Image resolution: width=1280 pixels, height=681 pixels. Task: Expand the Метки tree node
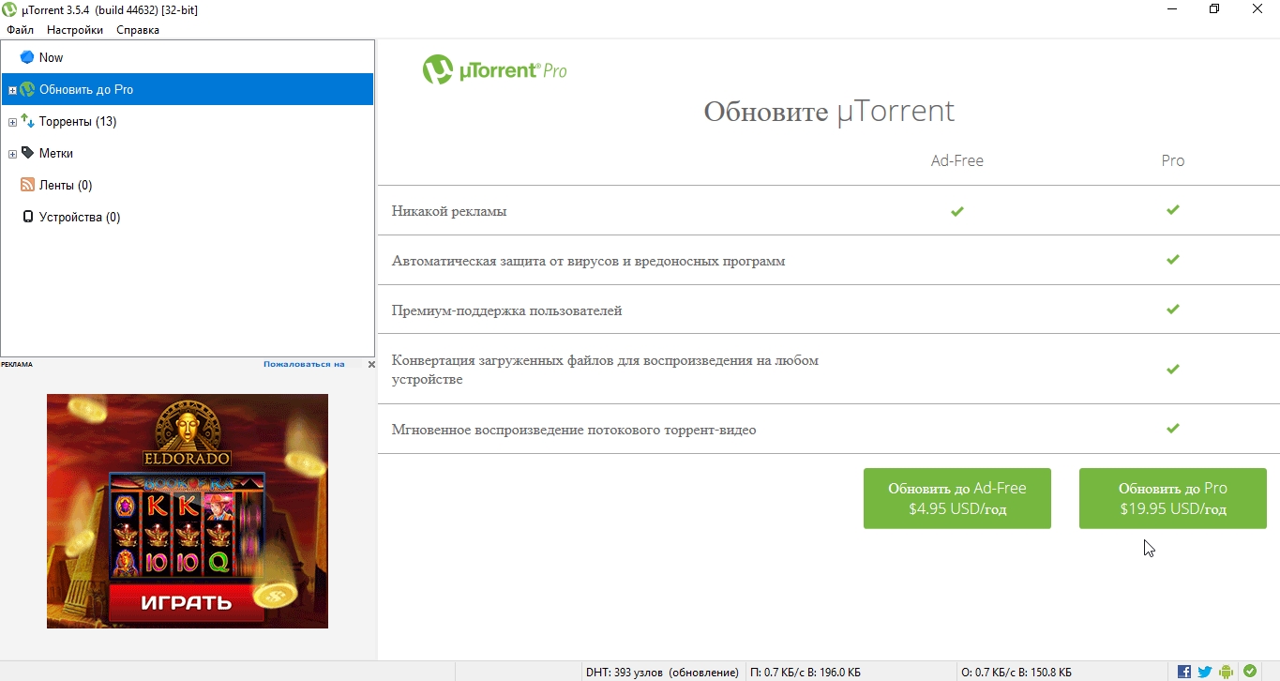tap(12, 154)
